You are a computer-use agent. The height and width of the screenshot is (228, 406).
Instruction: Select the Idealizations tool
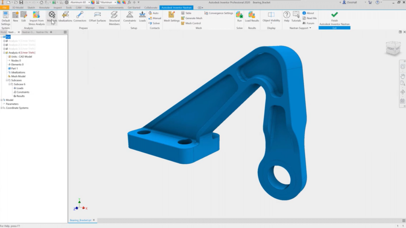[x=65, y=17]
